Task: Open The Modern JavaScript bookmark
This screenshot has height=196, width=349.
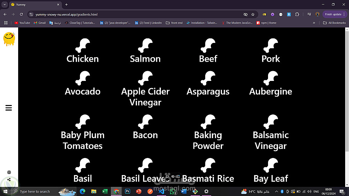Action: point(237,23)
